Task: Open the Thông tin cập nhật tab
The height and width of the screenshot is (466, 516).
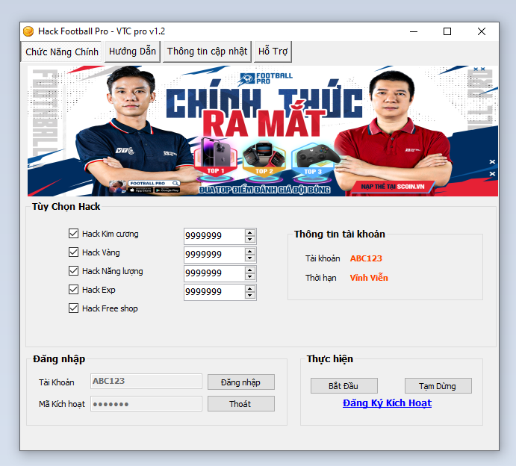Action: tap(207, 52)
